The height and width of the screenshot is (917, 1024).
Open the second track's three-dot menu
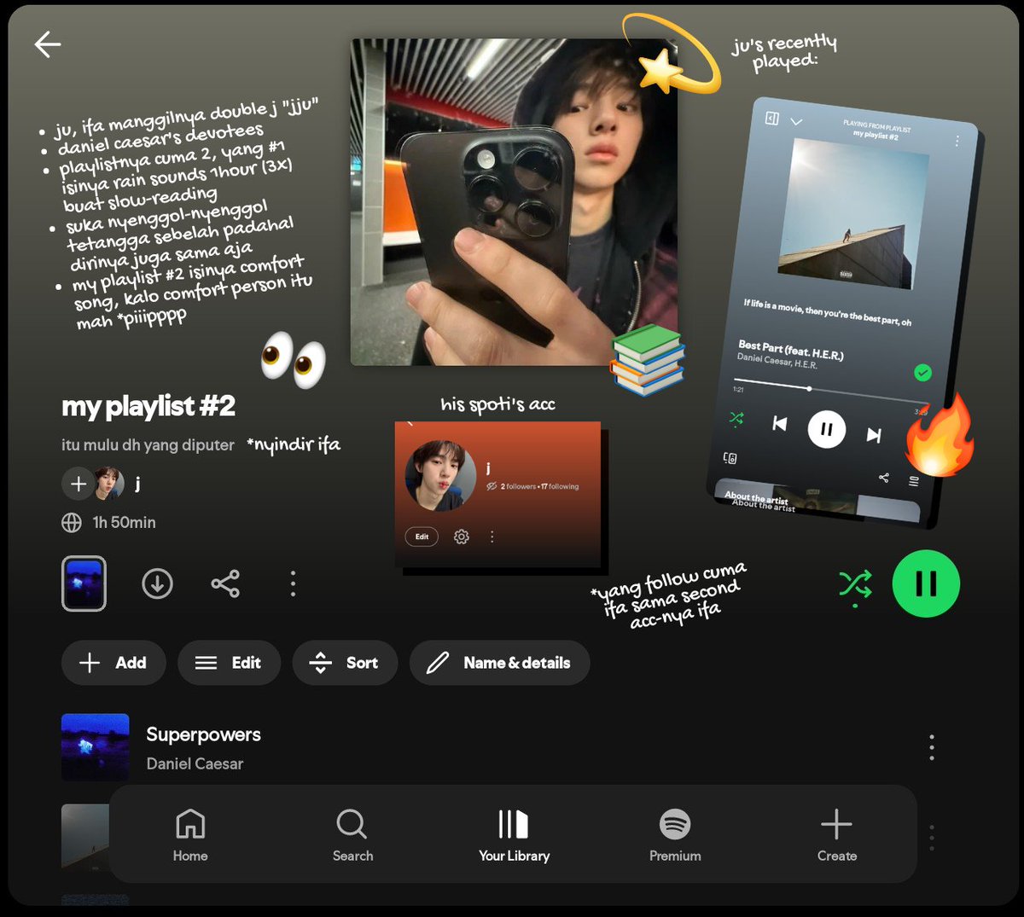(932, 837)
